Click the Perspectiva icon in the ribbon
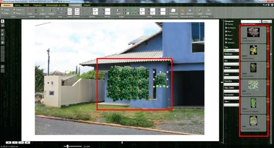The image size is (274, 148). (174, 11)
